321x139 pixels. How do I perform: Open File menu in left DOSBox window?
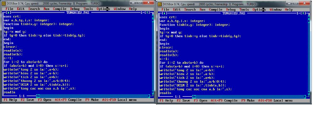(9, 9)
